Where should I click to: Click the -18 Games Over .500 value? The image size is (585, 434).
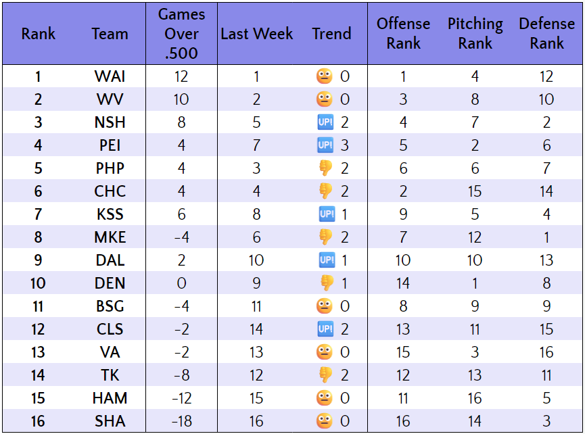[x=181, y=421]
